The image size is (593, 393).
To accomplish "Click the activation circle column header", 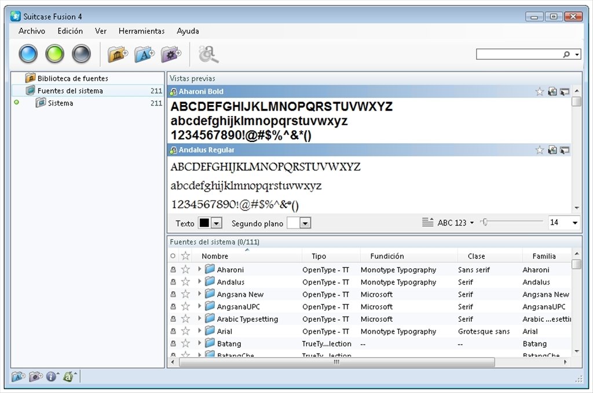I will [x=173, y=256].
